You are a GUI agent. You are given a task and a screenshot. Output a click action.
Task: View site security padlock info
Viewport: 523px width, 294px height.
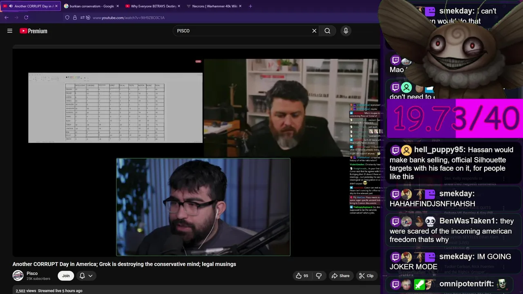pyautogui.click(x=75, y=18)
